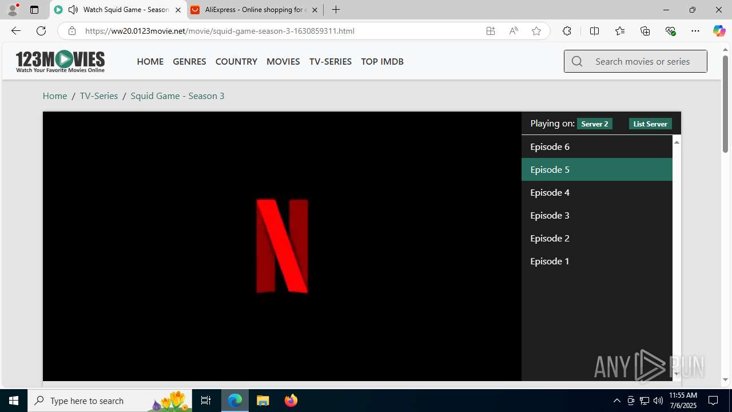Select Episode 5 in list

(x=596, y=169)
